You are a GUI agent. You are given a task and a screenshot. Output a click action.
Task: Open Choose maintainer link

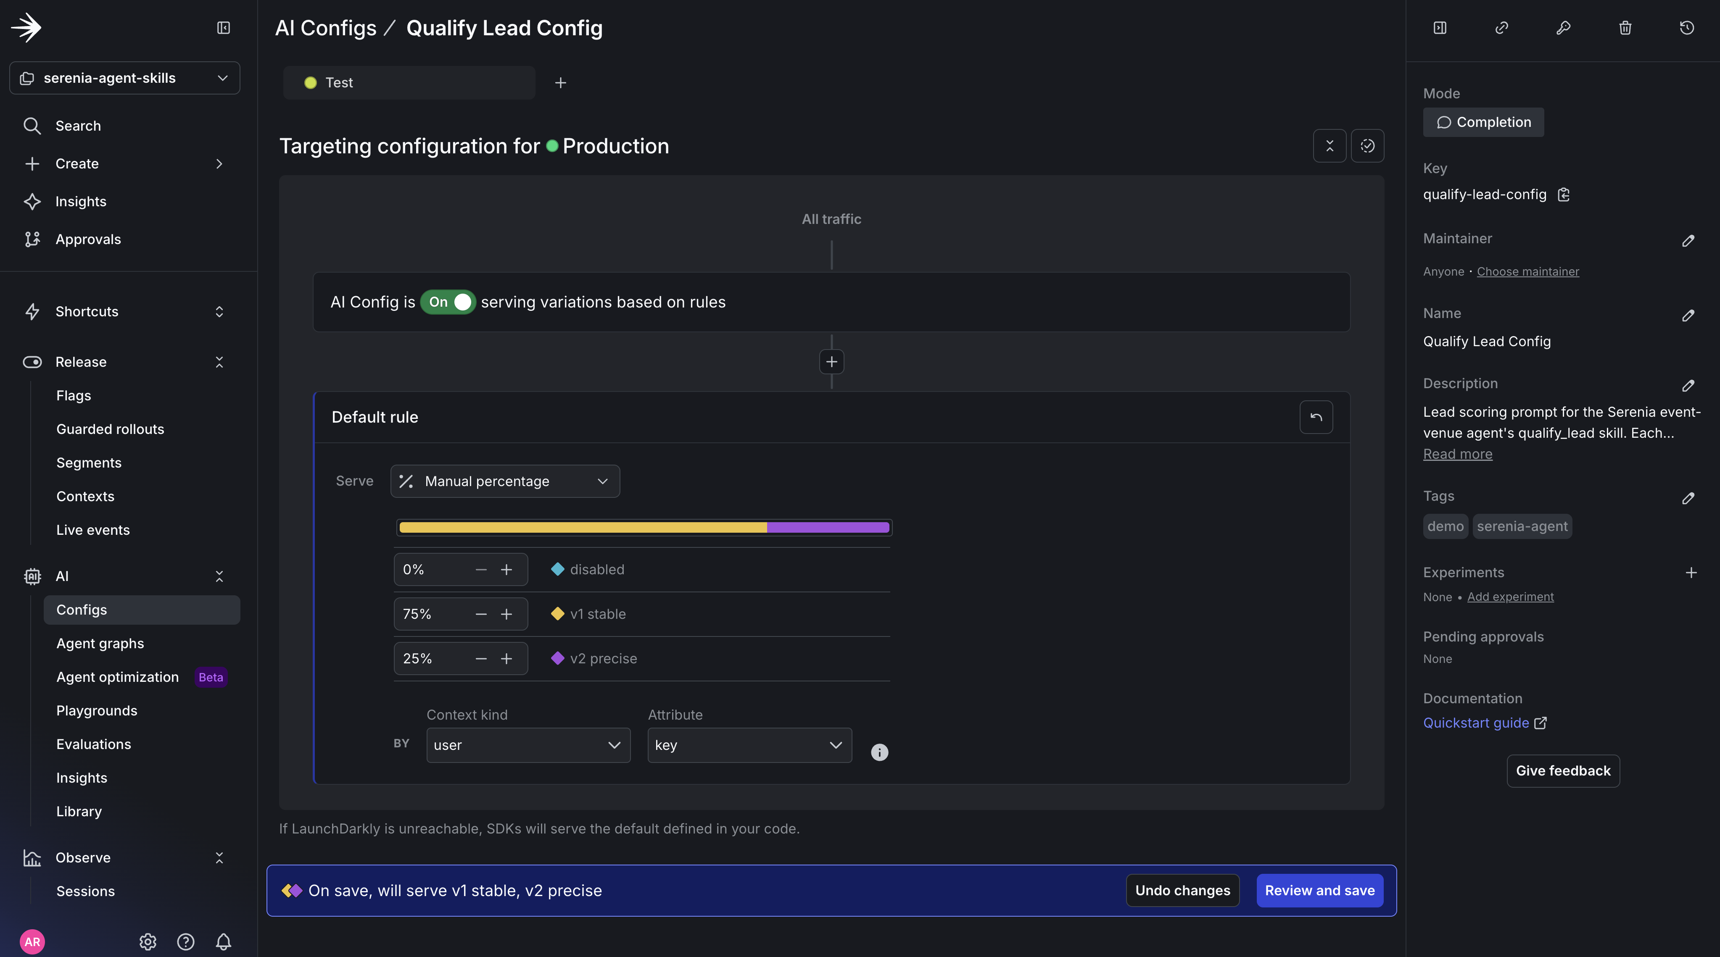(x=1528, y=271)
